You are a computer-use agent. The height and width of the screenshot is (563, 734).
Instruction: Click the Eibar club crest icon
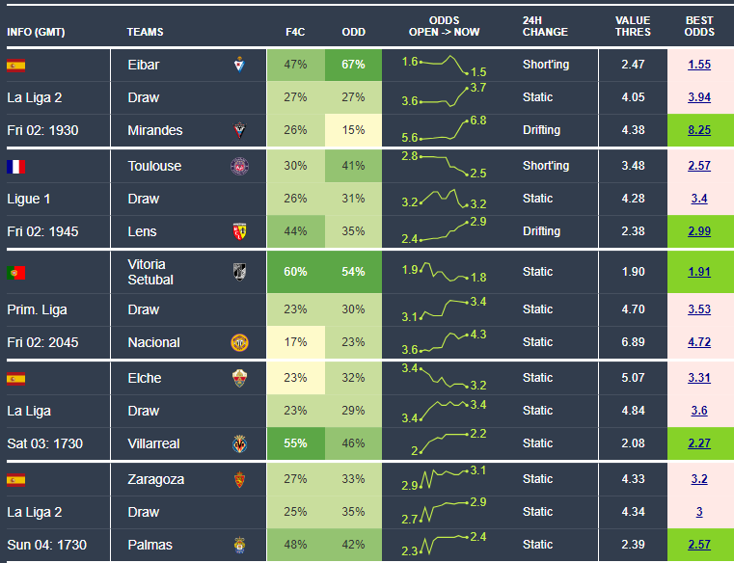tap(239, 65)
